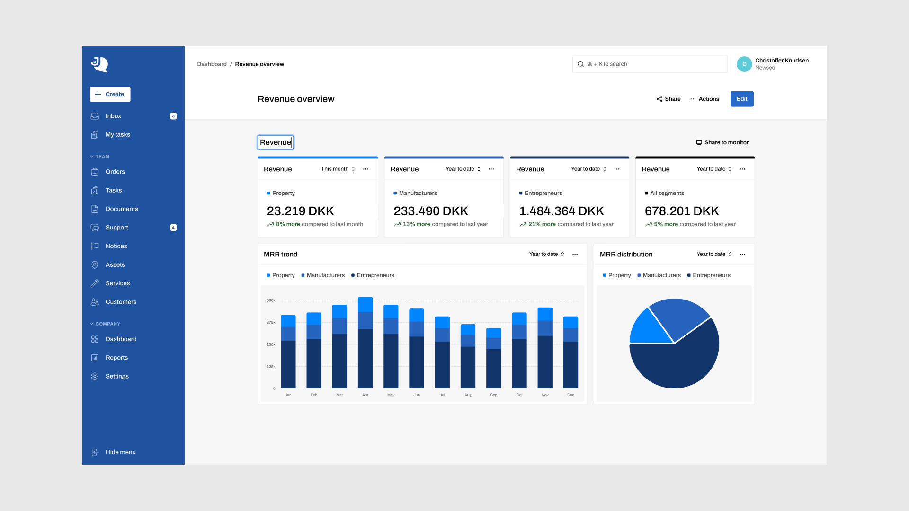Open Support via chat bubble icon
This screenshot has height=511, width=909.
pyautogui.click(x=95, y=228)
